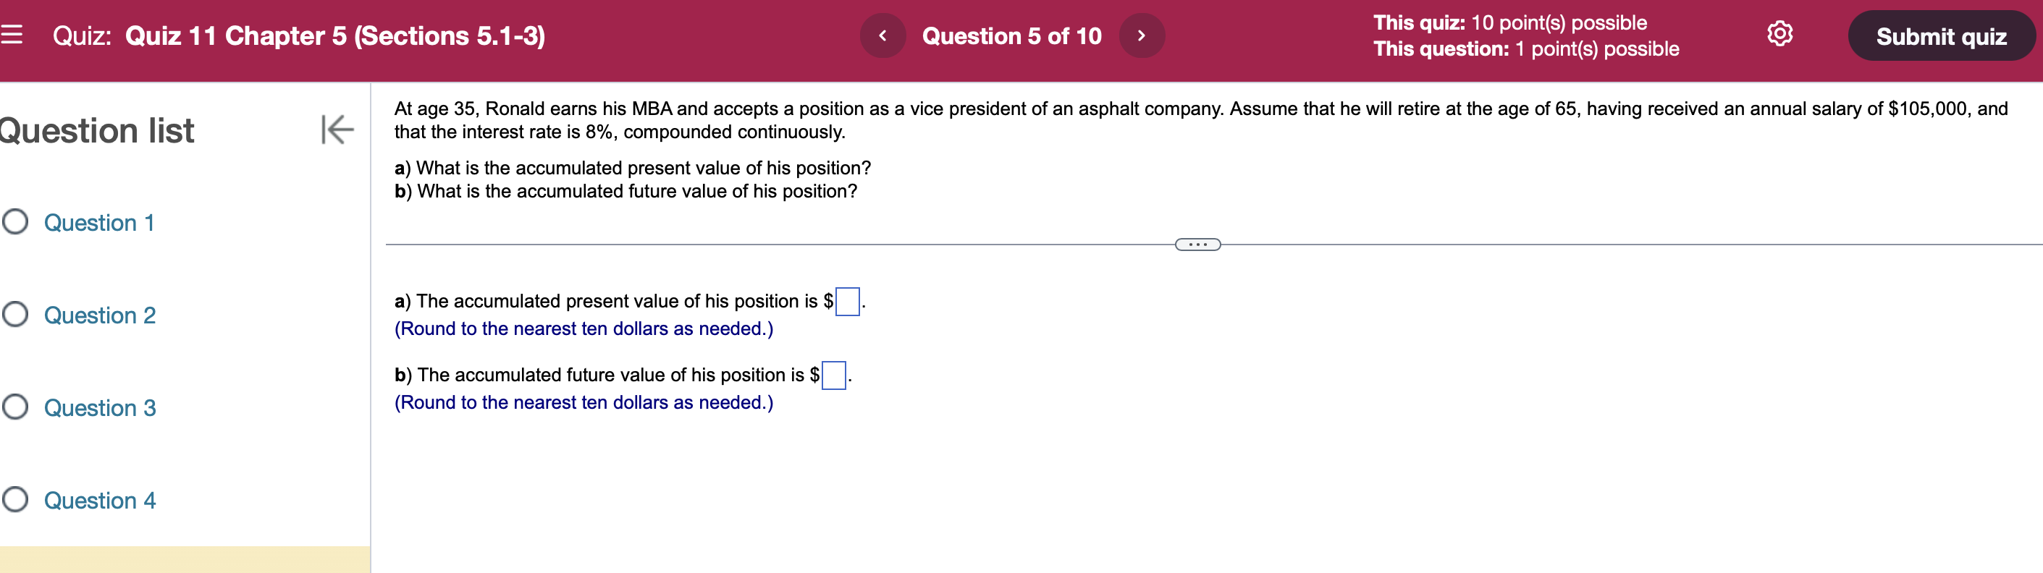Click the present value answer box

[x=848, y=301]
